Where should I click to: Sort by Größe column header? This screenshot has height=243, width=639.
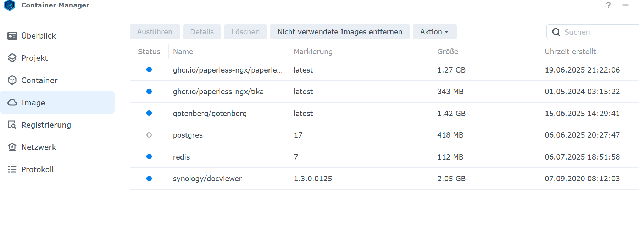(486, 52)
